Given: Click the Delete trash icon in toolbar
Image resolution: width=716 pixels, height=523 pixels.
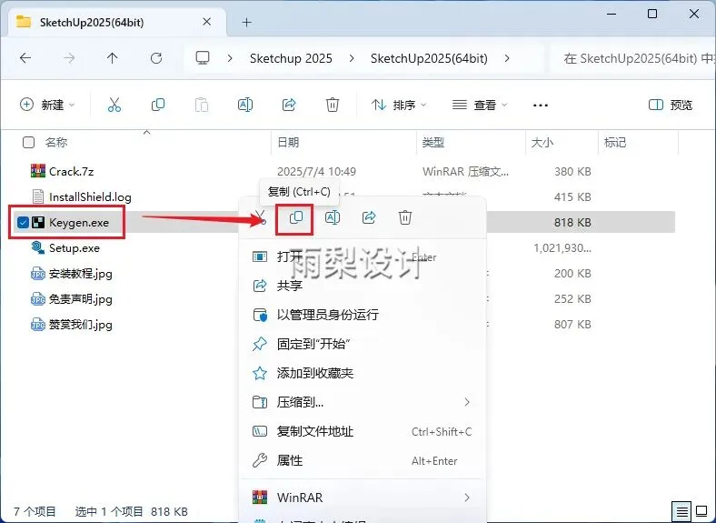Looking at the screenshot, I should tap(333, 106).
